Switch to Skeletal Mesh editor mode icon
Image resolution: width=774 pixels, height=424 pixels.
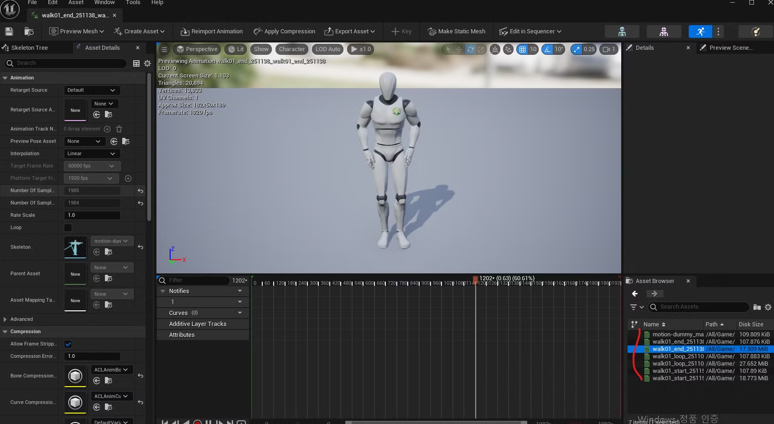point(664,31)
